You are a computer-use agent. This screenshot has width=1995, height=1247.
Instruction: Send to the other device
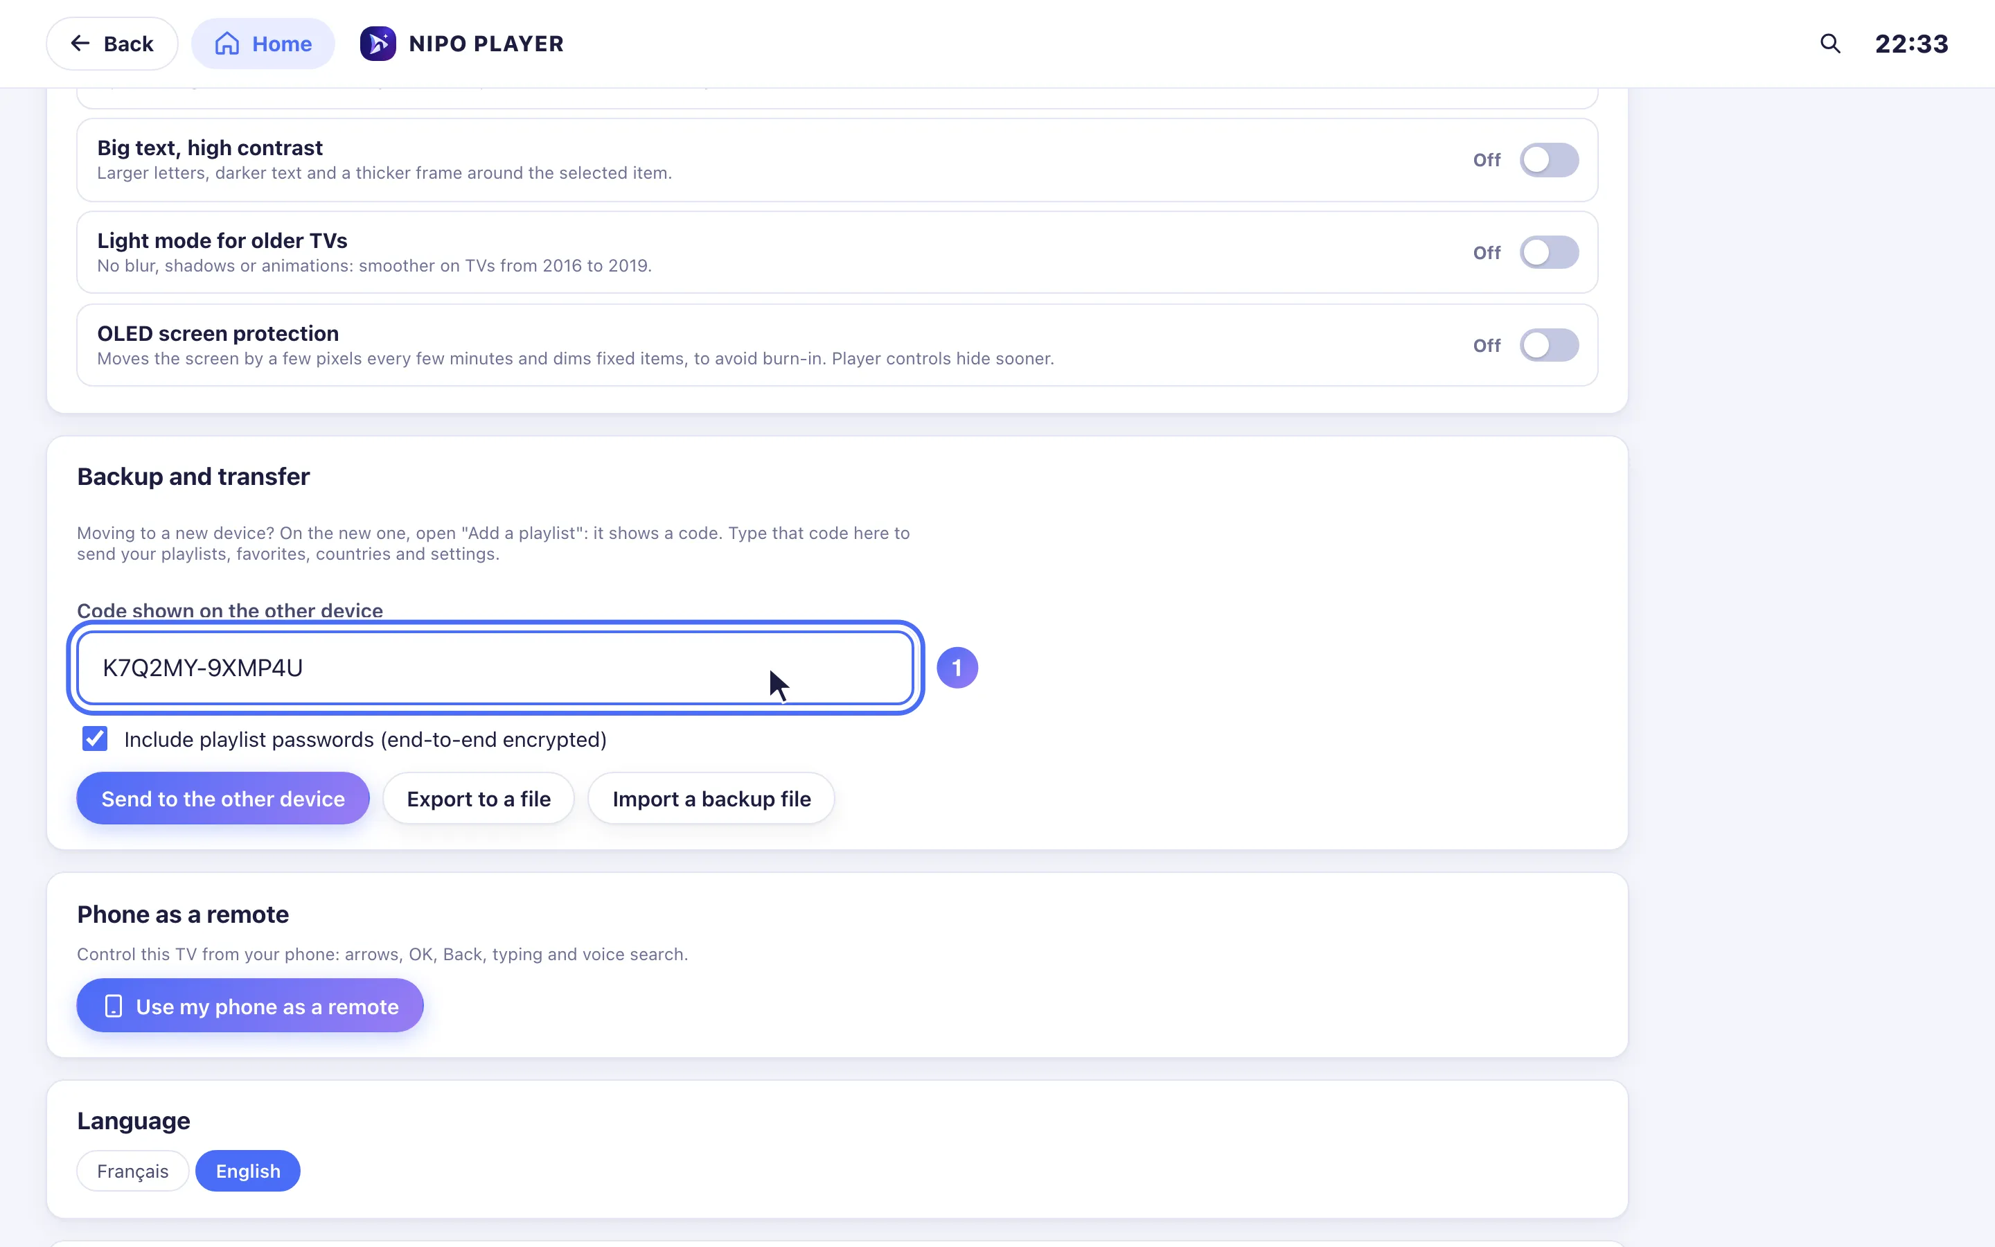coord(222,798)
